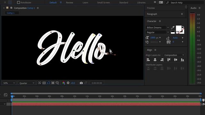
Task: Switch to the Standard workspace
Action: point(124,3)
